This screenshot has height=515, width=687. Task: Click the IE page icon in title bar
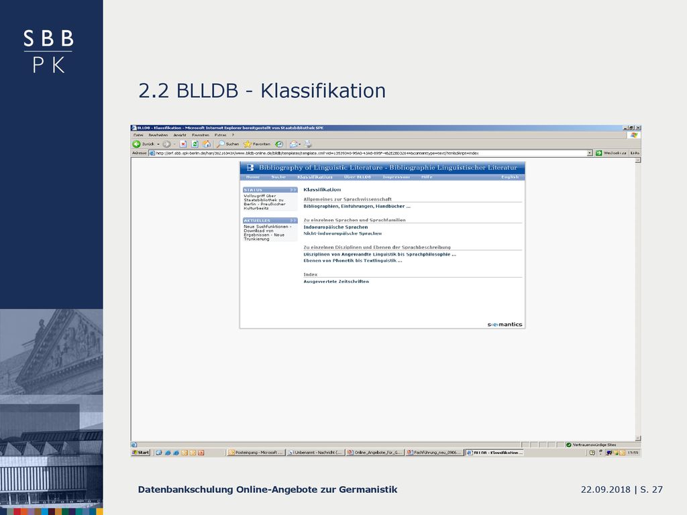point(134,128)
